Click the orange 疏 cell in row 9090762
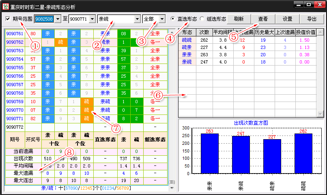 pos(61,42)
